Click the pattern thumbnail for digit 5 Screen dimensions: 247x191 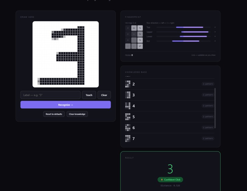pyautogui.click(x=128, y=117)
